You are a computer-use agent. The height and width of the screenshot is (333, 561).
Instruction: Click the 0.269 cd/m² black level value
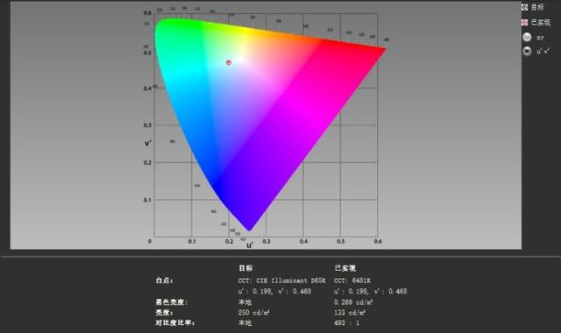[x=353, y=302]
